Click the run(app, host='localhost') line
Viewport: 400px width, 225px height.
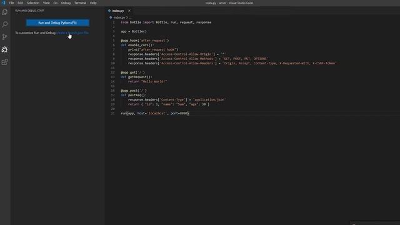tap(155, 113)
